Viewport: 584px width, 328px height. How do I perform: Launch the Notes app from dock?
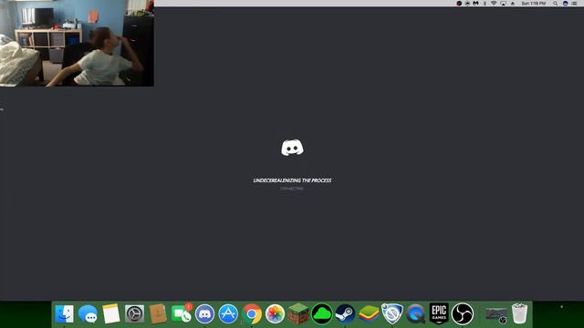[x=111, y=313]
